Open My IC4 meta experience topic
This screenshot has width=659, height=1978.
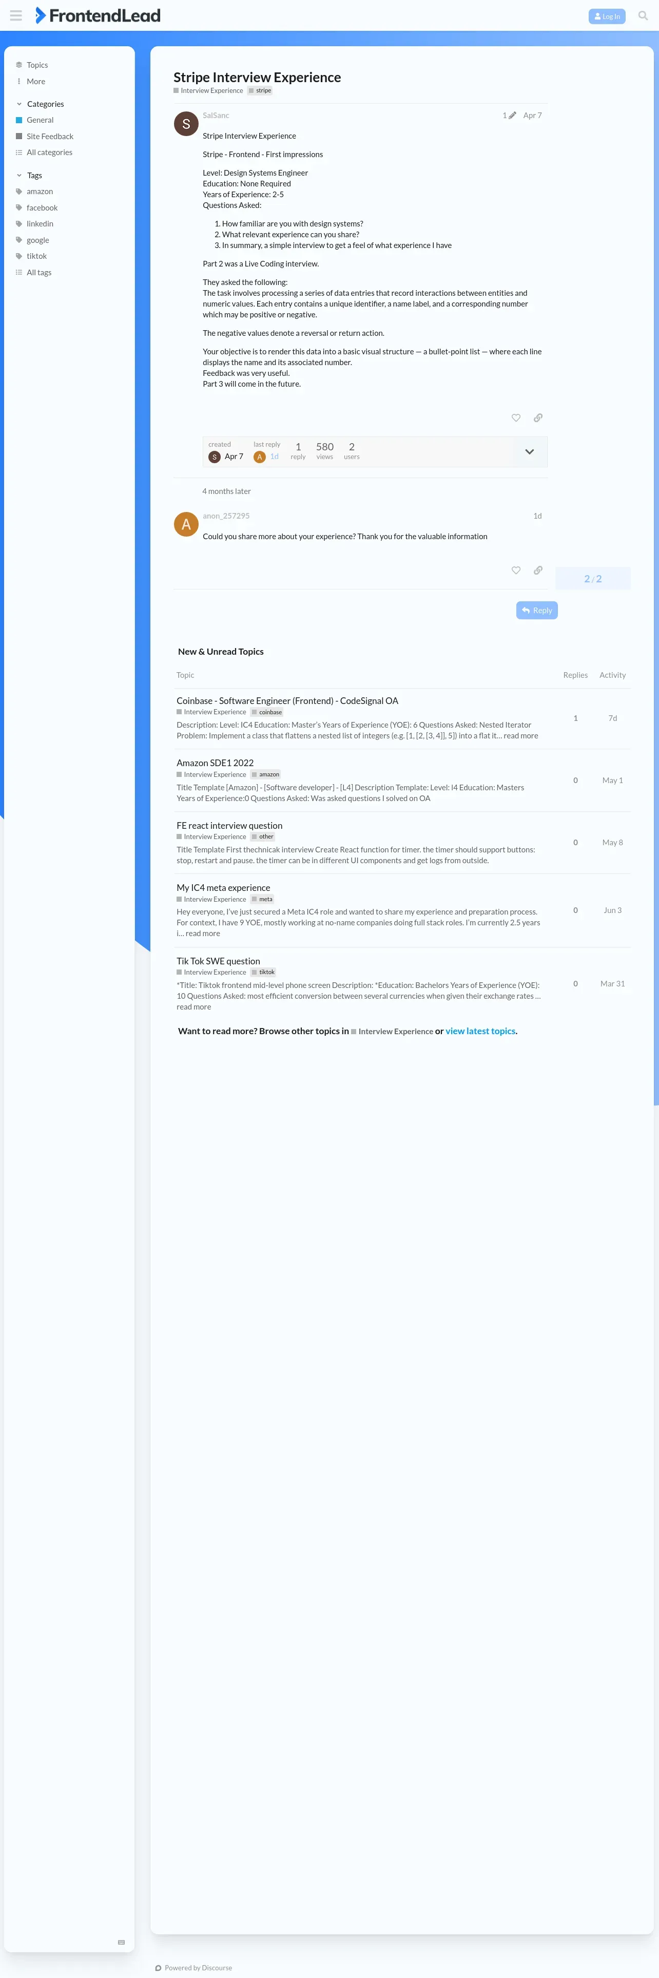coord(223,888)
